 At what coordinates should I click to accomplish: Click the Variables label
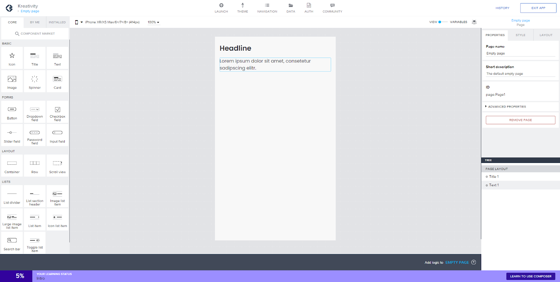pos(458,22)
